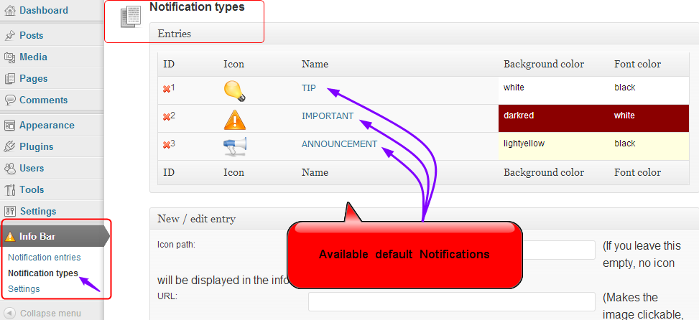Viewport: 699px width, 320px height.
Task: Focus the Icon path input field
Action: pos(452,250)
